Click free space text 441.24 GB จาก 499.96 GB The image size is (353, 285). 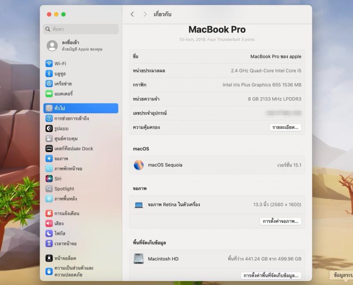(264, 259)
